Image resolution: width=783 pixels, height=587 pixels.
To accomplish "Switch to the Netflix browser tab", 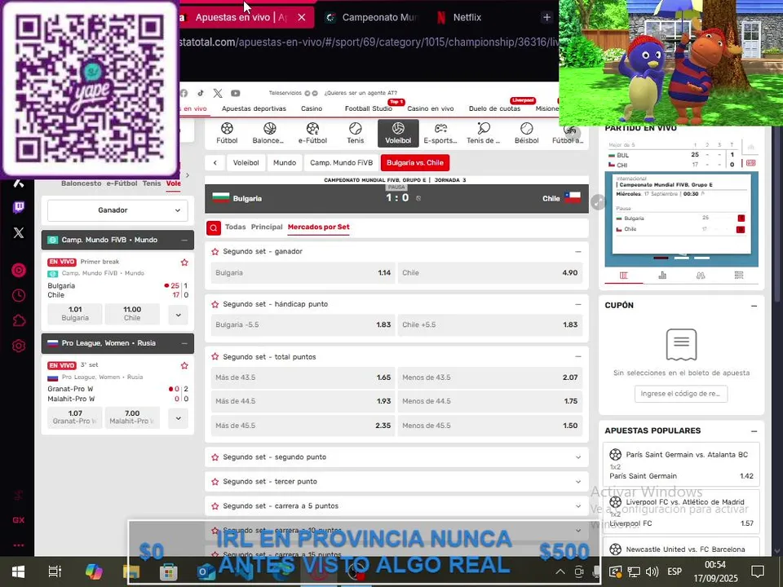I will (x=459, y=17).
